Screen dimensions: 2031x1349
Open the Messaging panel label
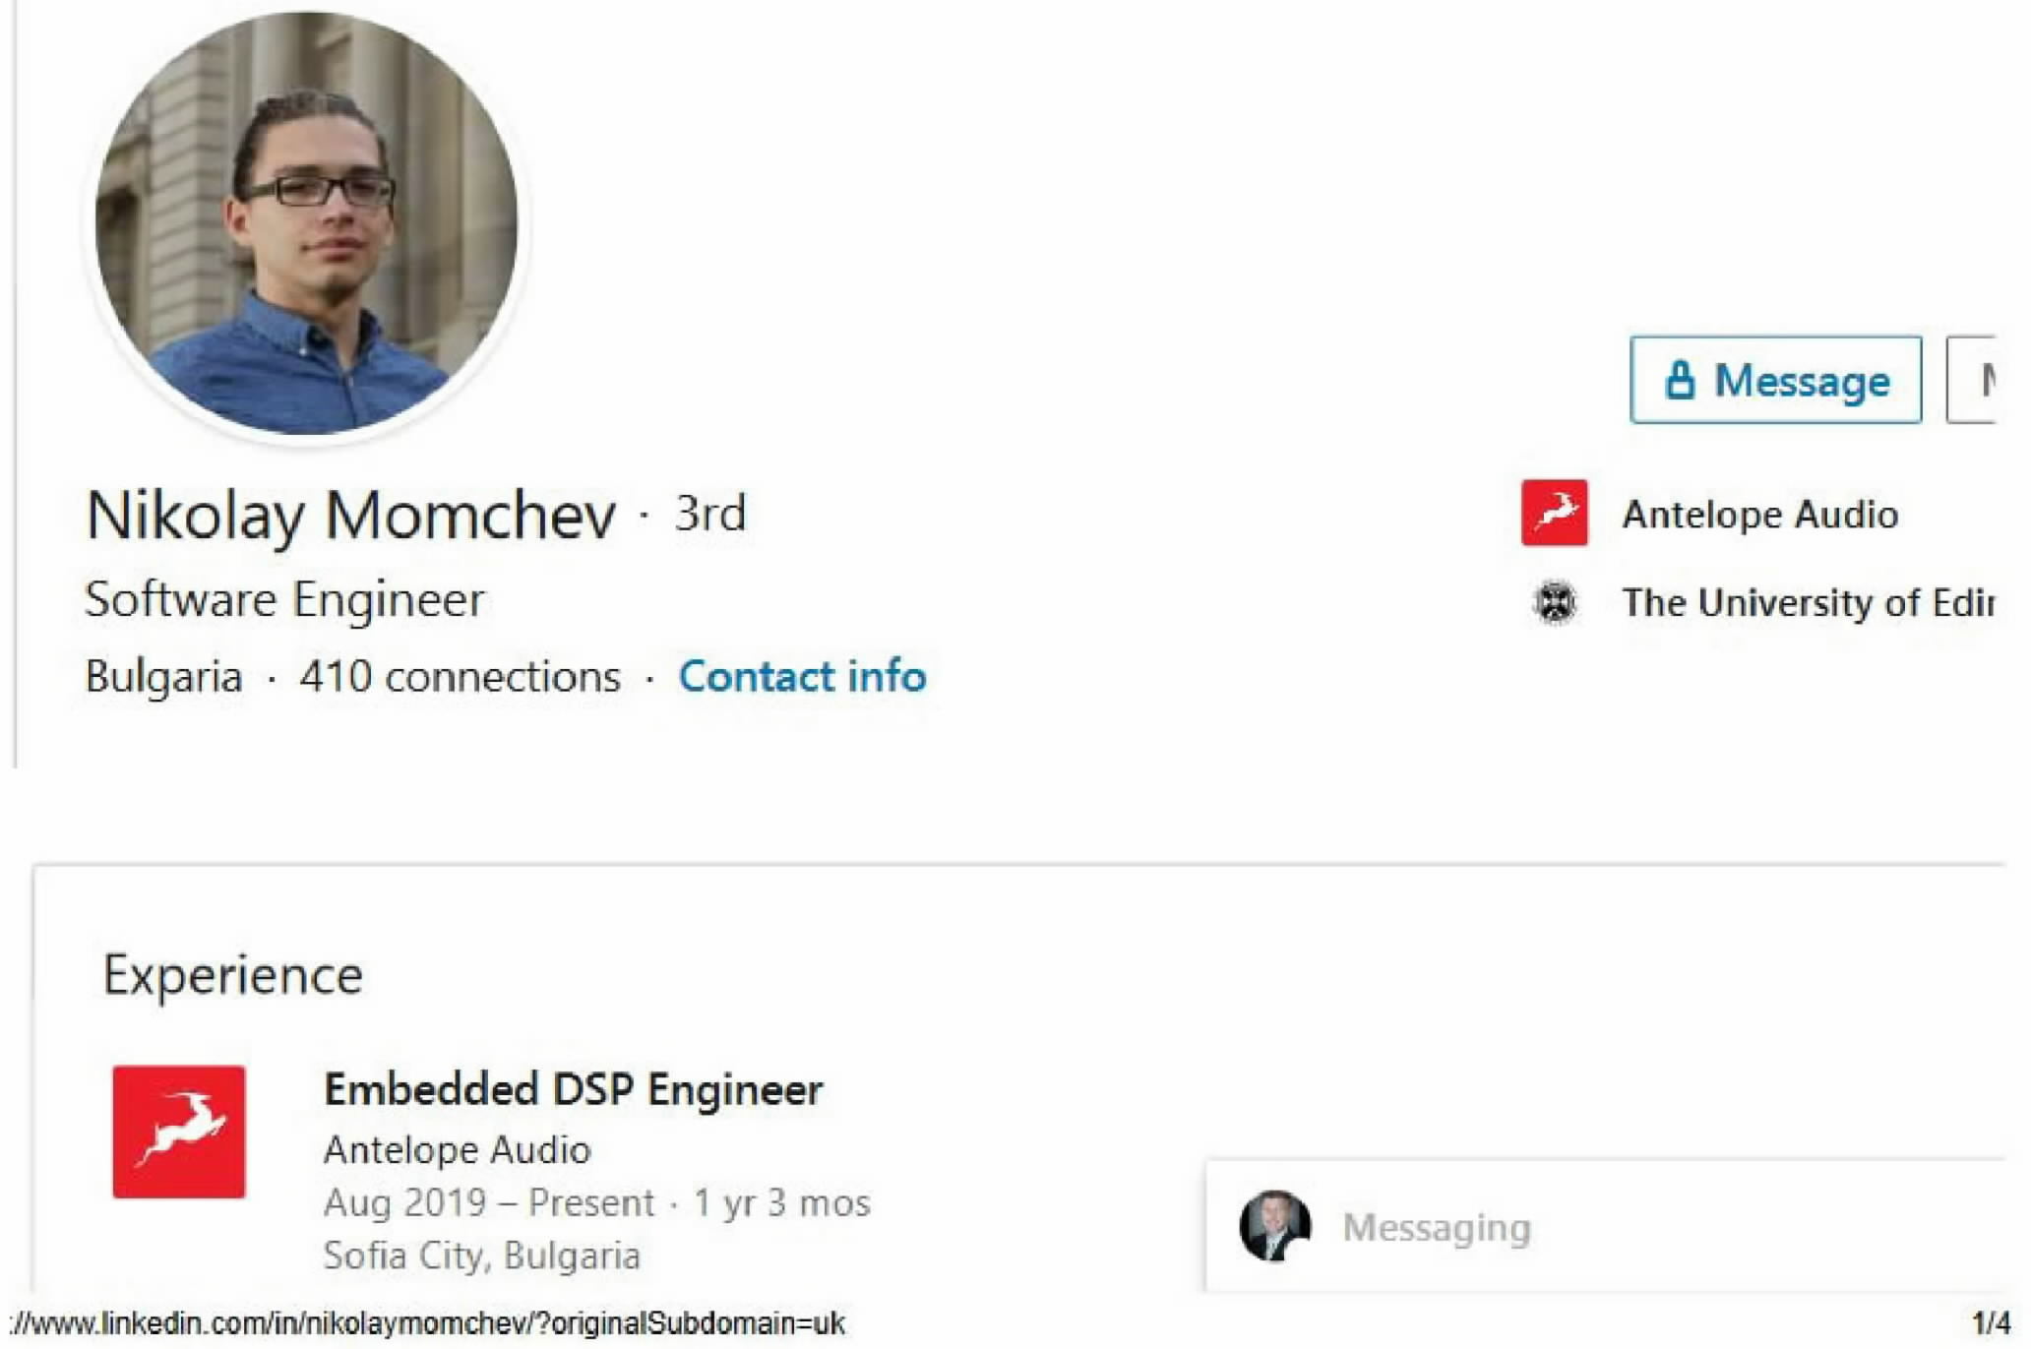(1437, 1227)
